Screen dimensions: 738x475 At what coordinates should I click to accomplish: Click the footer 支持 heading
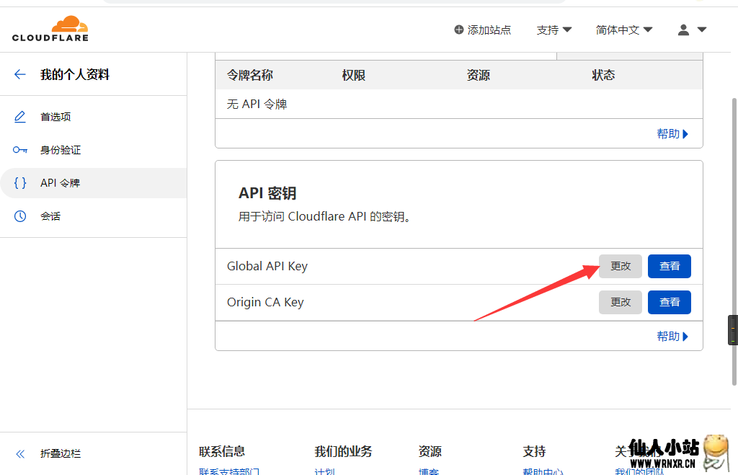click(x=534, y=451)
